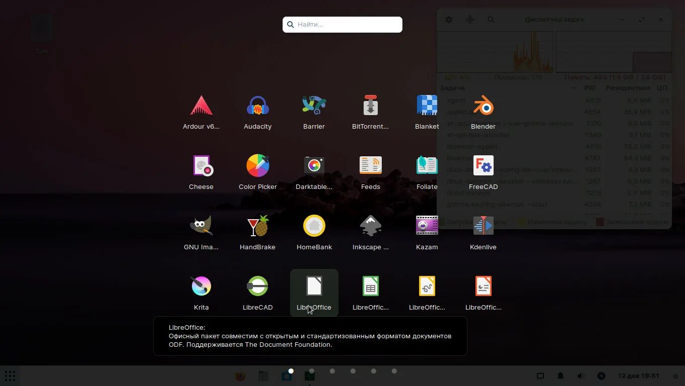Launch the highlighted LibreOffice start center
685x386 pixels.
click(x=314, y=293)
